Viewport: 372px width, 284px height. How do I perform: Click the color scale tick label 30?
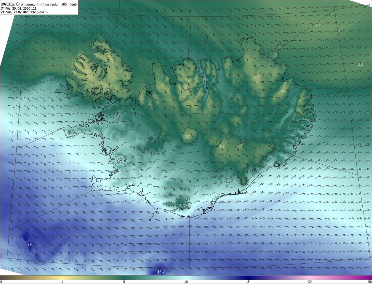[x=310, y=282]
